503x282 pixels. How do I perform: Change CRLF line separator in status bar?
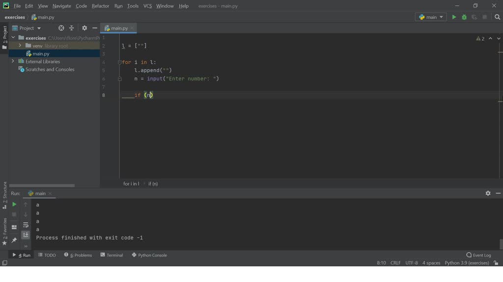pos(395,263)
